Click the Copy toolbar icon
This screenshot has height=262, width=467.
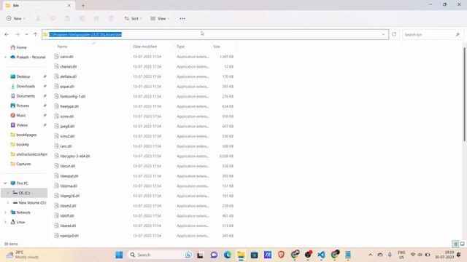point(53,18)
